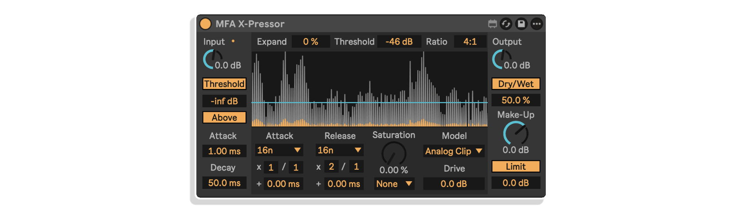Toggle the Dry/Wet button
The width and height of the screenshot is (739, 212).
(516, 84)
